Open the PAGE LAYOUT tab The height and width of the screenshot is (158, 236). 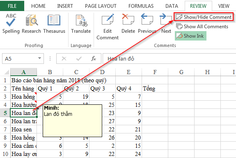coord(101,6)
